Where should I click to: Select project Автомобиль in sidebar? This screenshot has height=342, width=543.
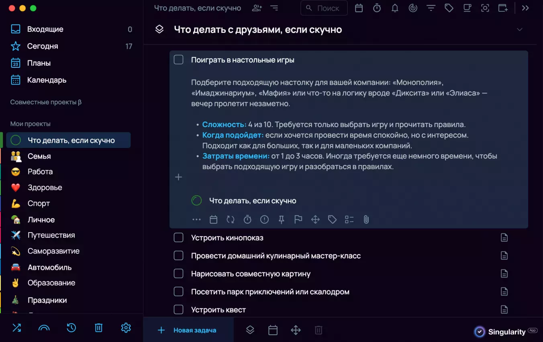click(68, 267)
